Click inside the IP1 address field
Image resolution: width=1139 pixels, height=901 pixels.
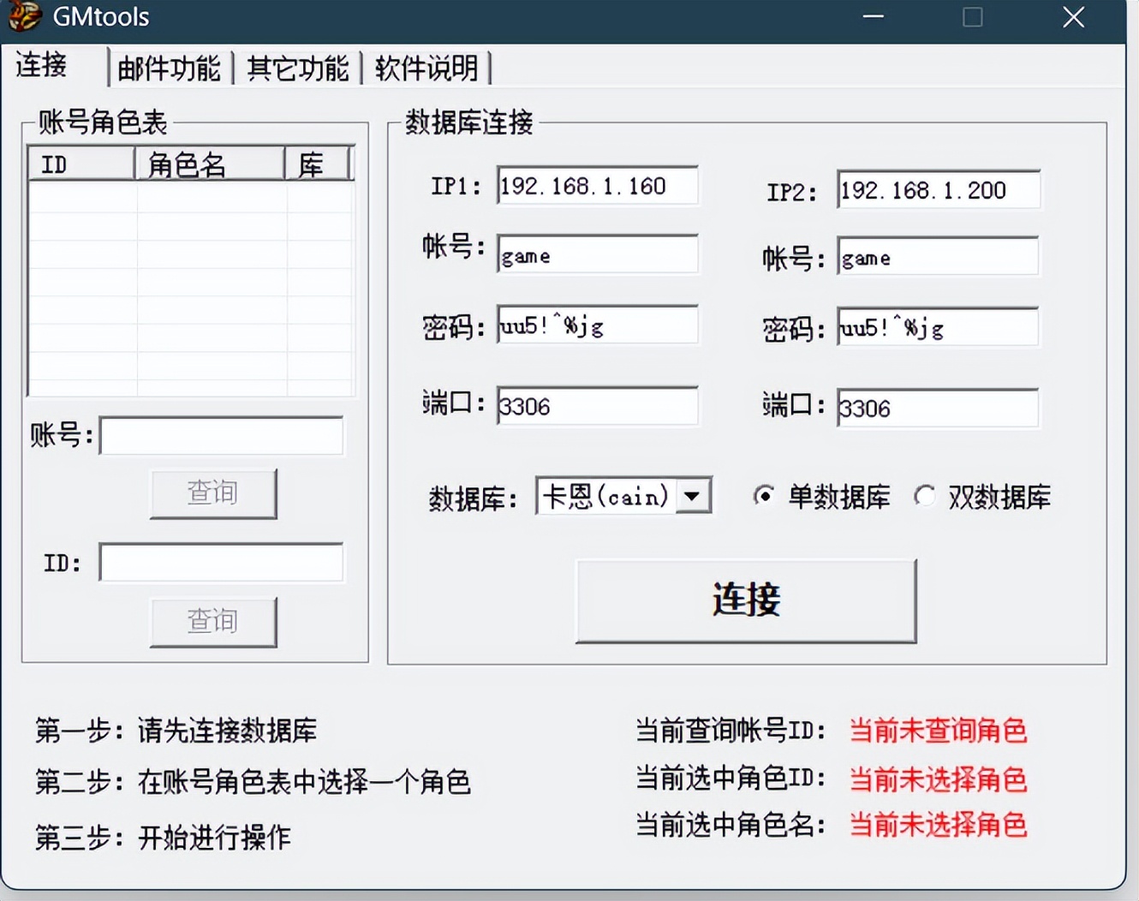click(597, 186)
